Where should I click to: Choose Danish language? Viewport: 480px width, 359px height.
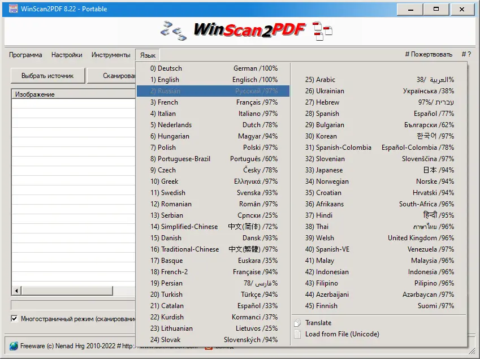[213, 238]
